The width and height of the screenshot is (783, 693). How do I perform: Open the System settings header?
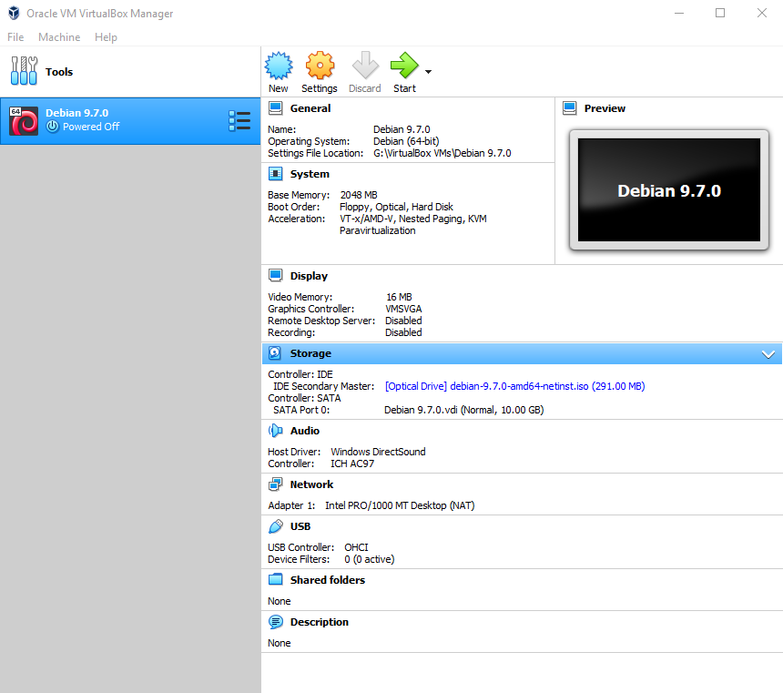tap(310, 174)
